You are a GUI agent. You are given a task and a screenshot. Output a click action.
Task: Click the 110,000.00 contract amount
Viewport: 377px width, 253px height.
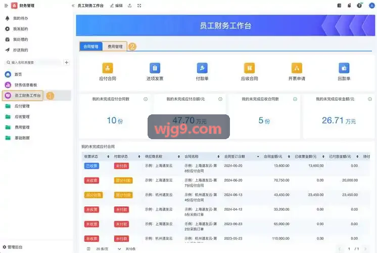tap(280, 238)
